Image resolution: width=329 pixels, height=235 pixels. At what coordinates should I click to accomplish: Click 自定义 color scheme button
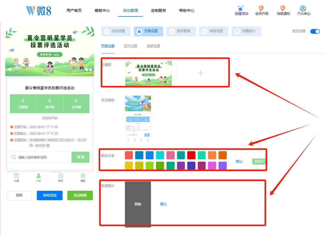coord(259,161)
